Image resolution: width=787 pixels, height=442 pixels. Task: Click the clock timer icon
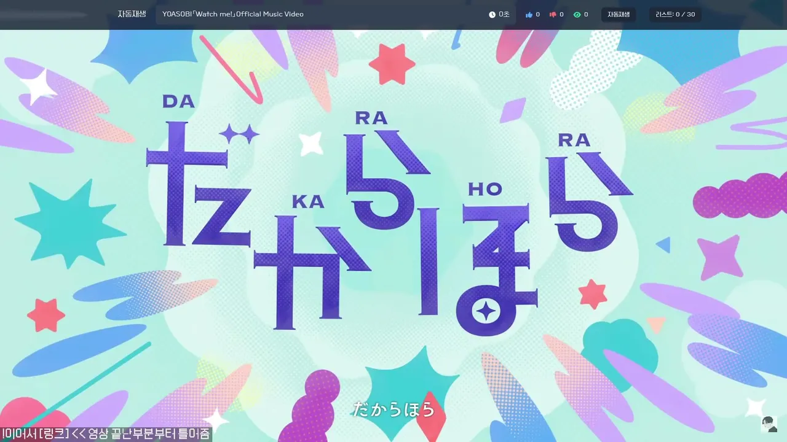[492, 14]
